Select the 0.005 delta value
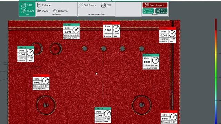Screen dimensions: 221x124 (x=22, y=54)
